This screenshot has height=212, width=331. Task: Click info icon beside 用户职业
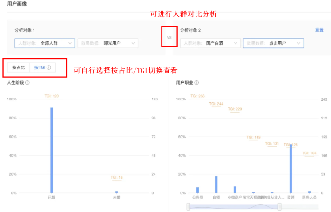pyautogui.click(x=196, y=83)
